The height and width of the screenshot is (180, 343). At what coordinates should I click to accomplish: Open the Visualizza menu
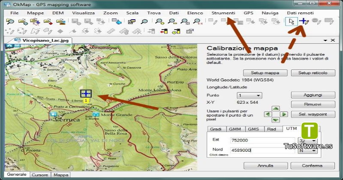point(83,13)
